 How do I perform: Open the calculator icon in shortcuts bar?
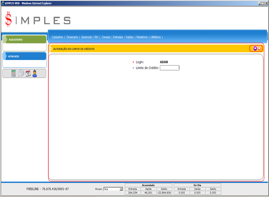13,73
